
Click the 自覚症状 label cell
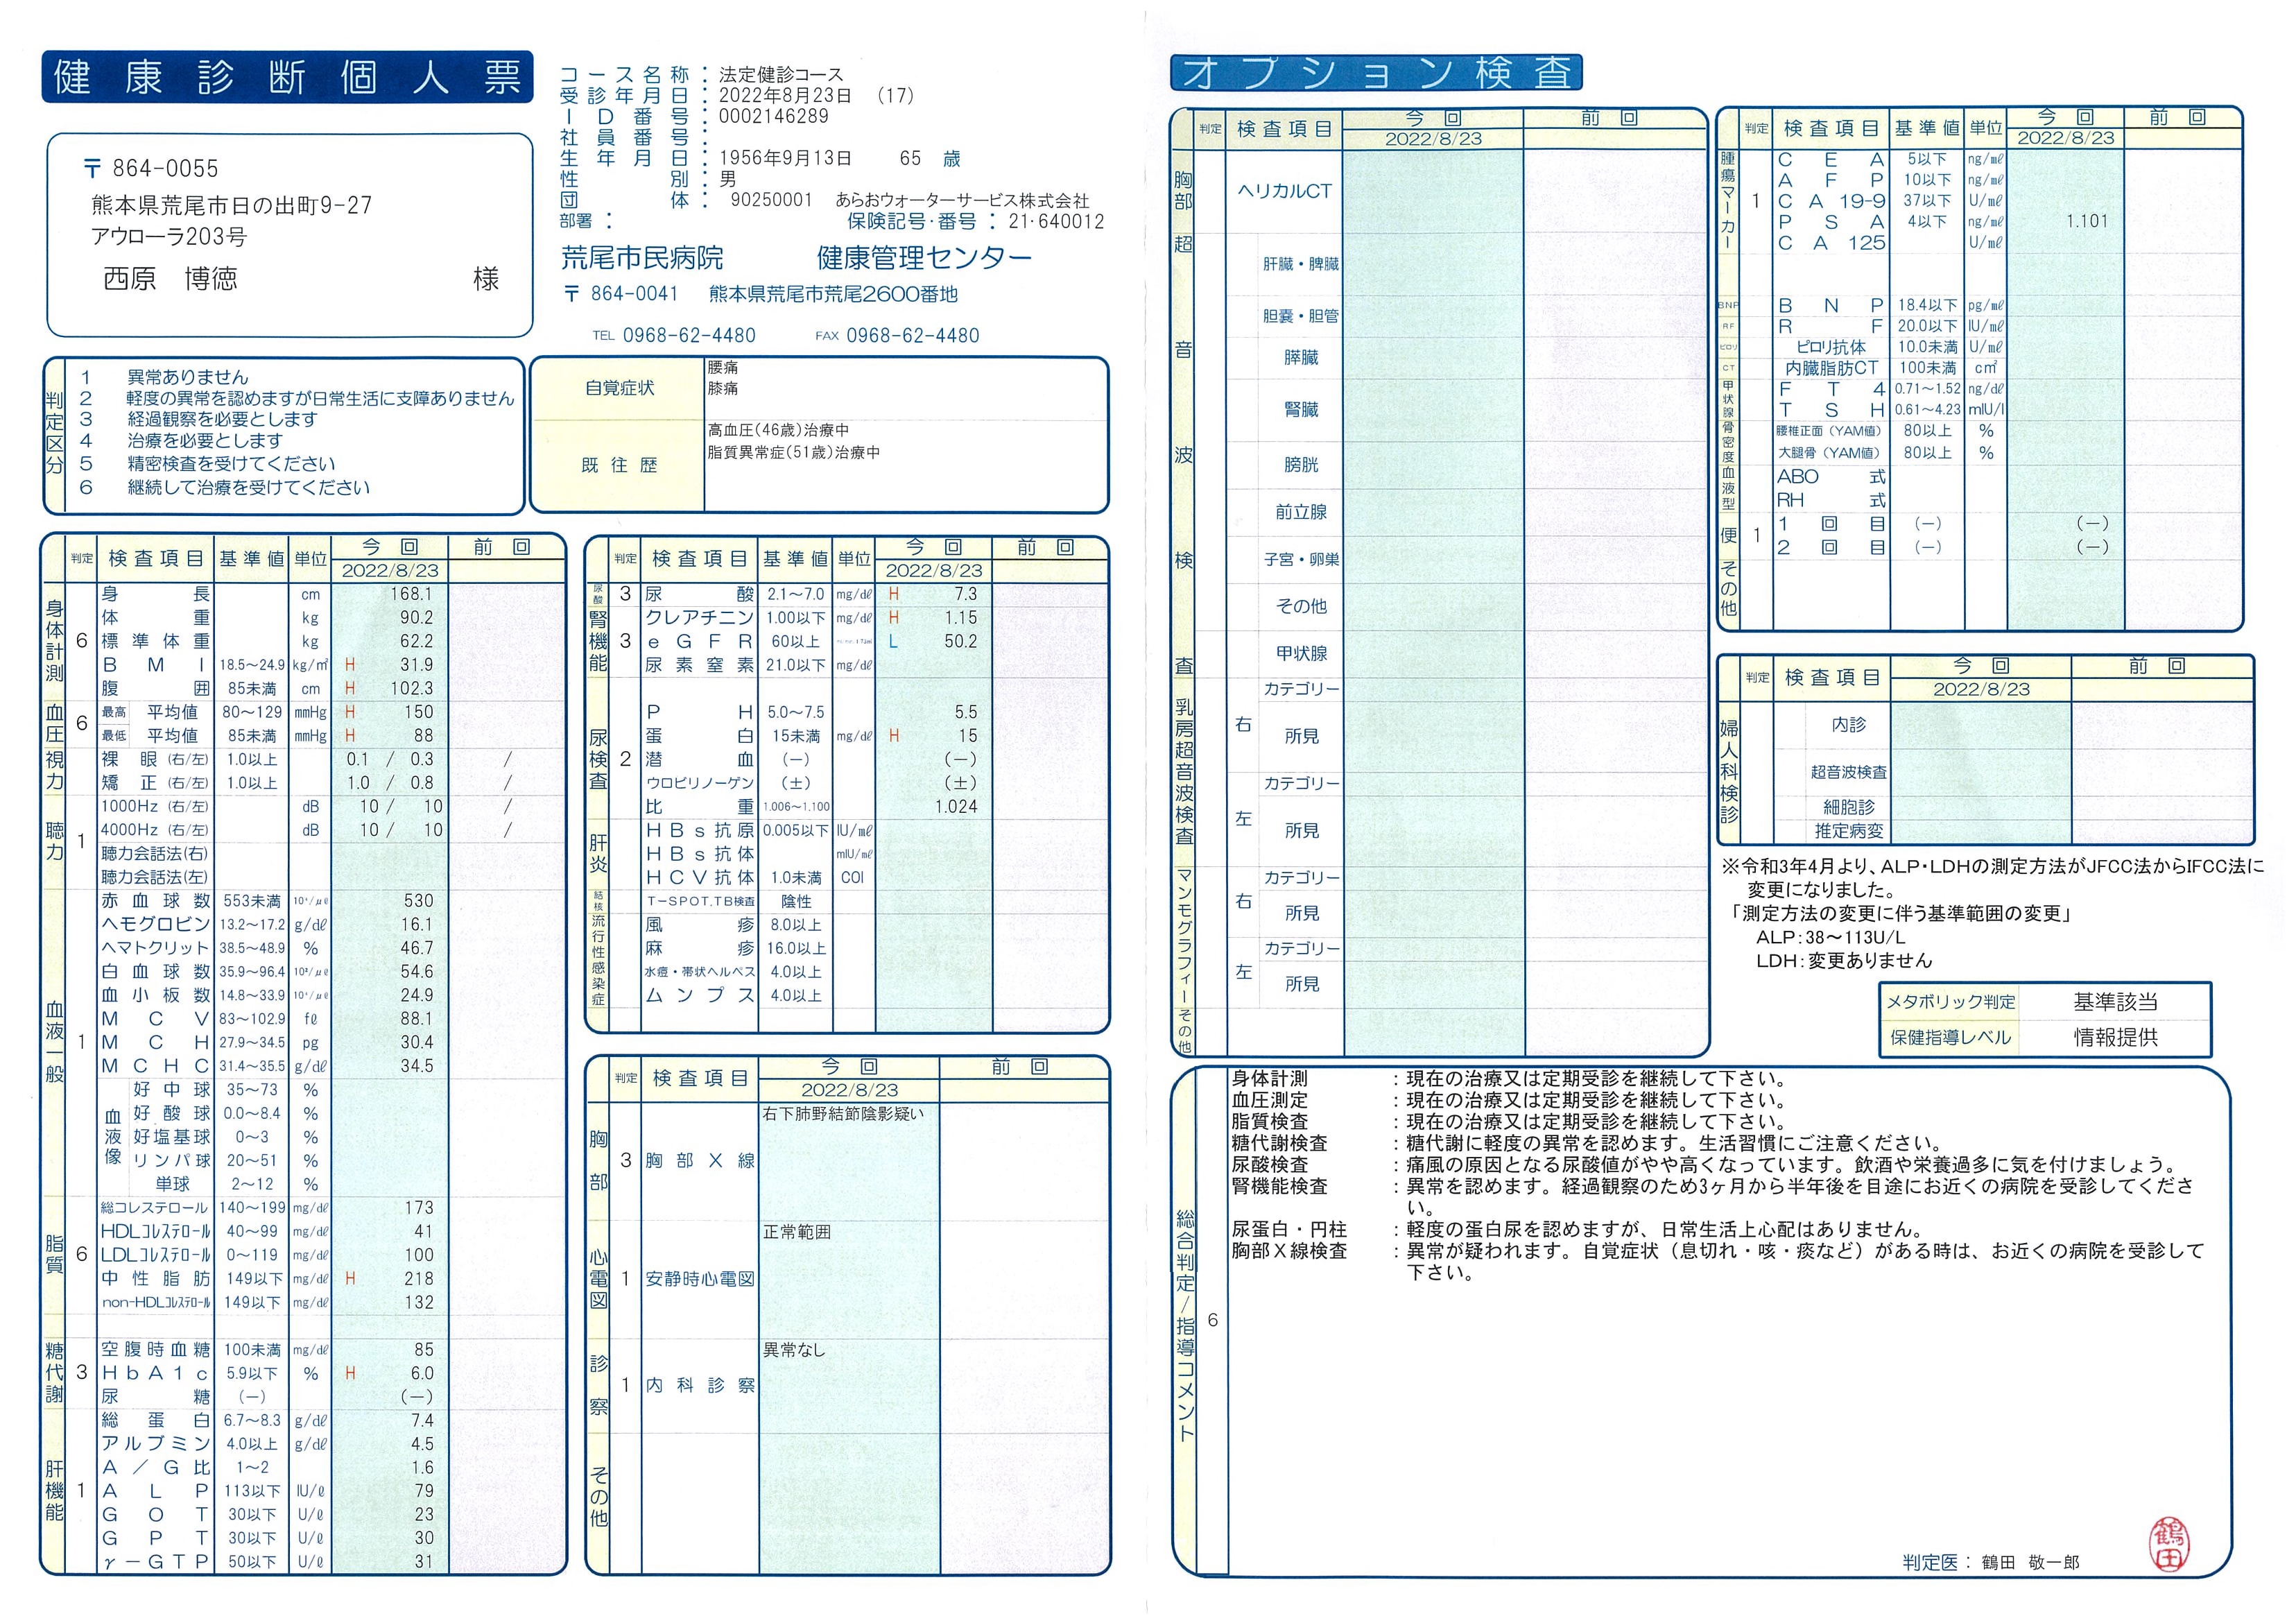[619, 388]
